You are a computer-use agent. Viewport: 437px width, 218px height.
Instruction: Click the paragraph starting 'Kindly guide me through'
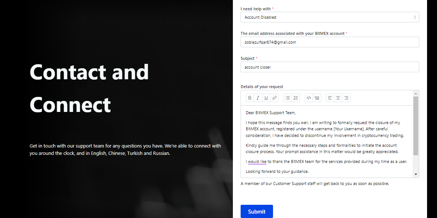click(x=322, y=149)
